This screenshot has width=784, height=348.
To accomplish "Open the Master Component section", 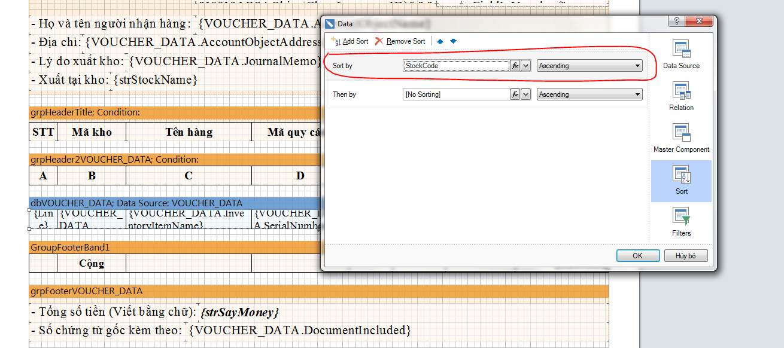I will (x=681, y=139).
